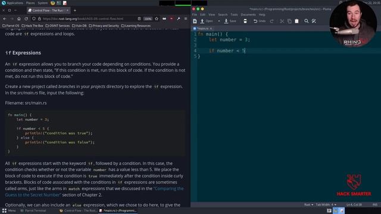381x214 pixels.
Task: Open Privacy and Security bookmarks folder
Action: pos(104,26)
